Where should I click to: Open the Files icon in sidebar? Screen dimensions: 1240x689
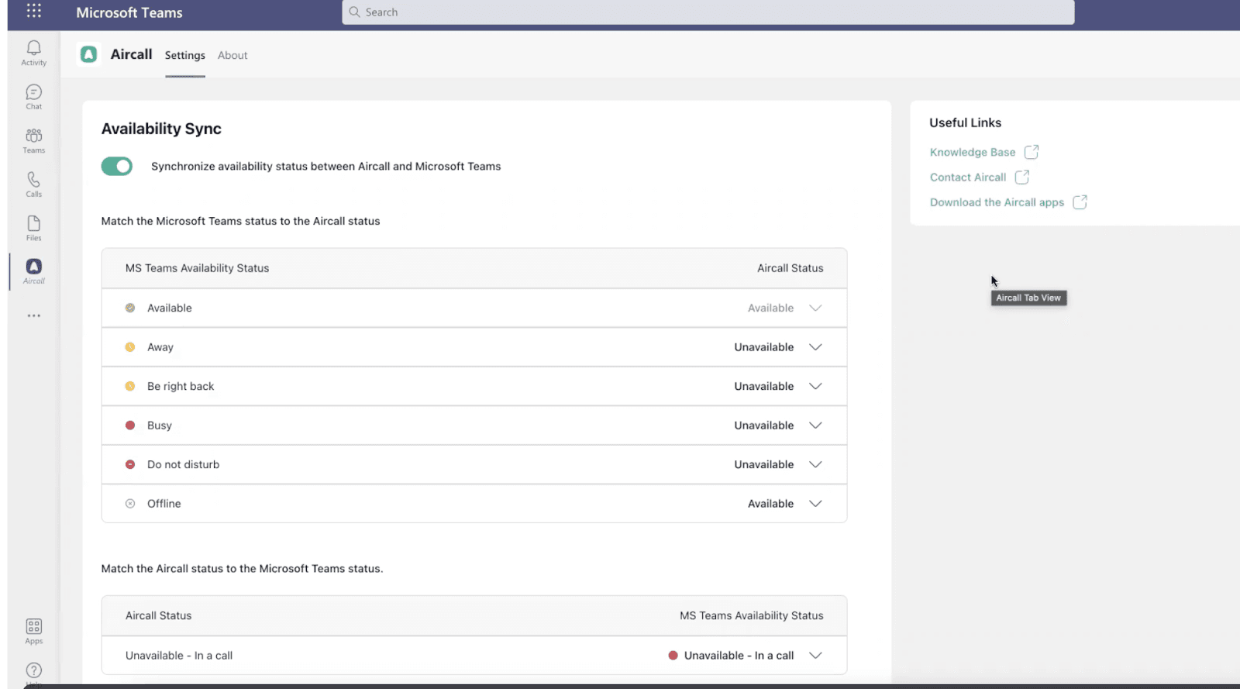click(33, 227)
